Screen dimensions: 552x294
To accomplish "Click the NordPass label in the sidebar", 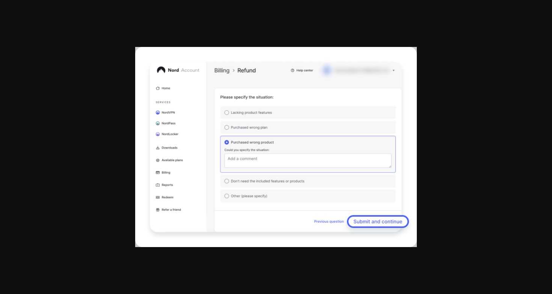I will [x=169, y=124].
